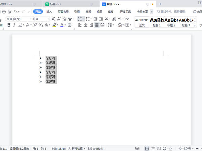Open Print Preview icon

[x=10, y=12]
